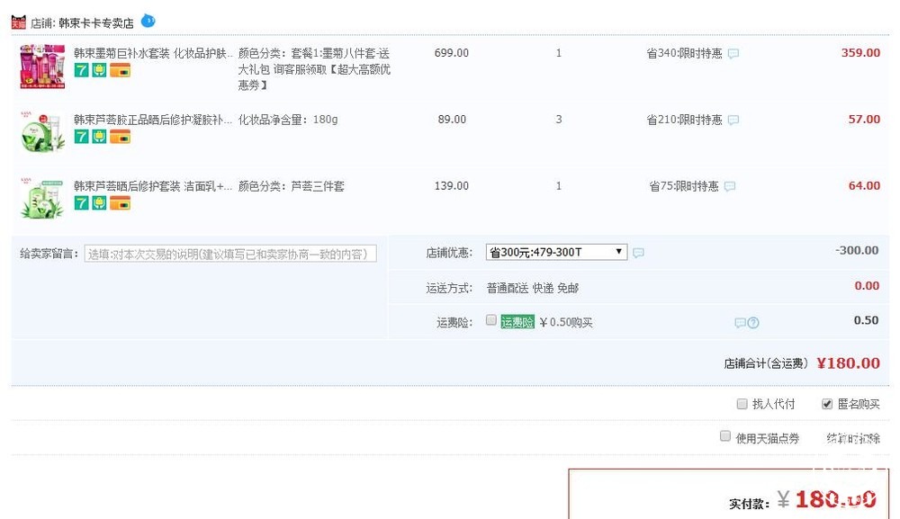Click the 普通配送 快递 免邮 shipping text

tap(533, 288)
